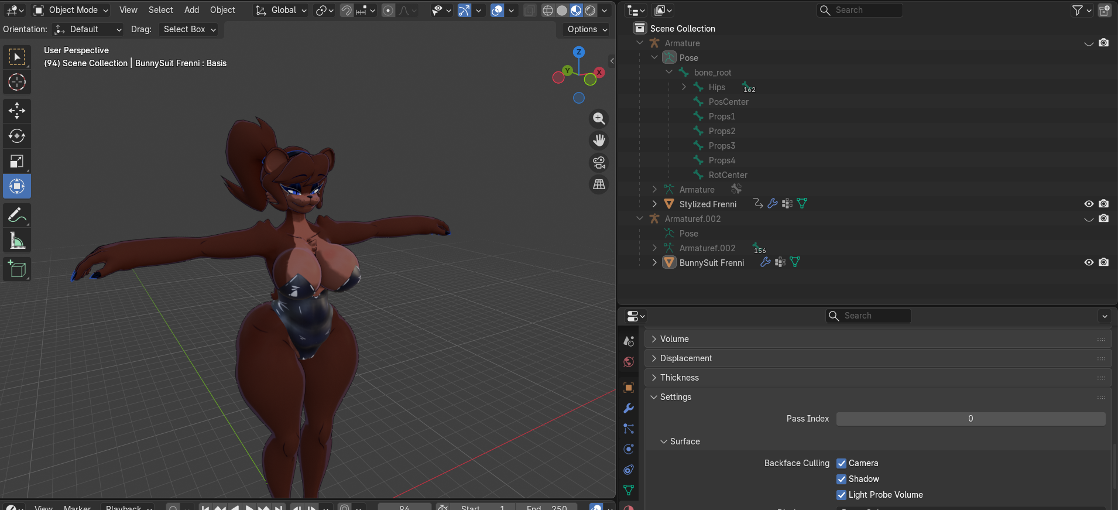Pick the Scale tool
The image size is (1118, 510).
point(17,161)
